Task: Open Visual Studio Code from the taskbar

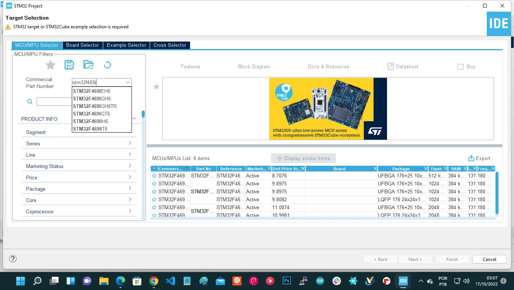Action: pyautogui.click(x=170, y=281)
